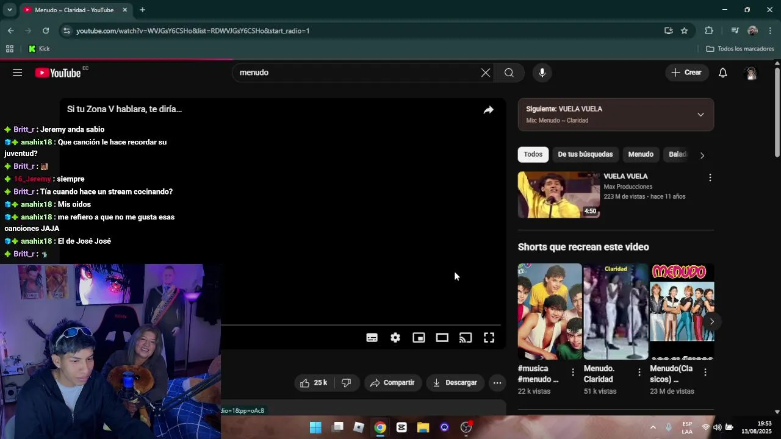
Task: Open the #musica #menudo short thumbnail
Action: [550, 312]
